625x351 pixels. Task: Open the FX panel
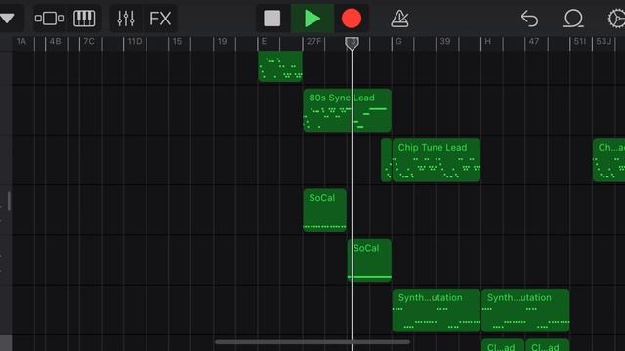(160, 19)
